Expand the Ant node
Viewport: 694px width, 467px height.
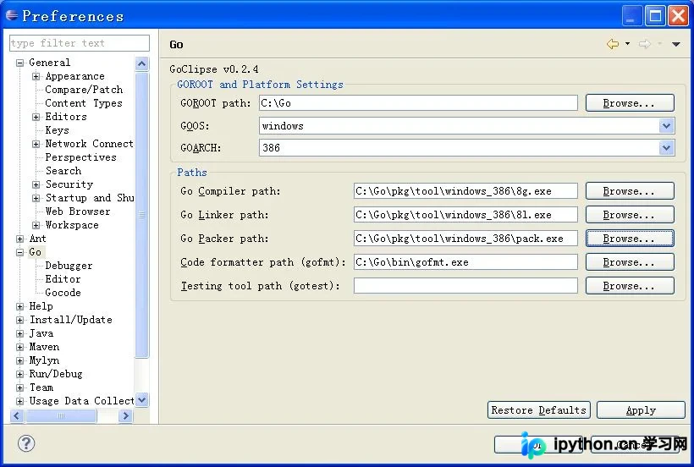pyautogui.click(x=20, y=239)
